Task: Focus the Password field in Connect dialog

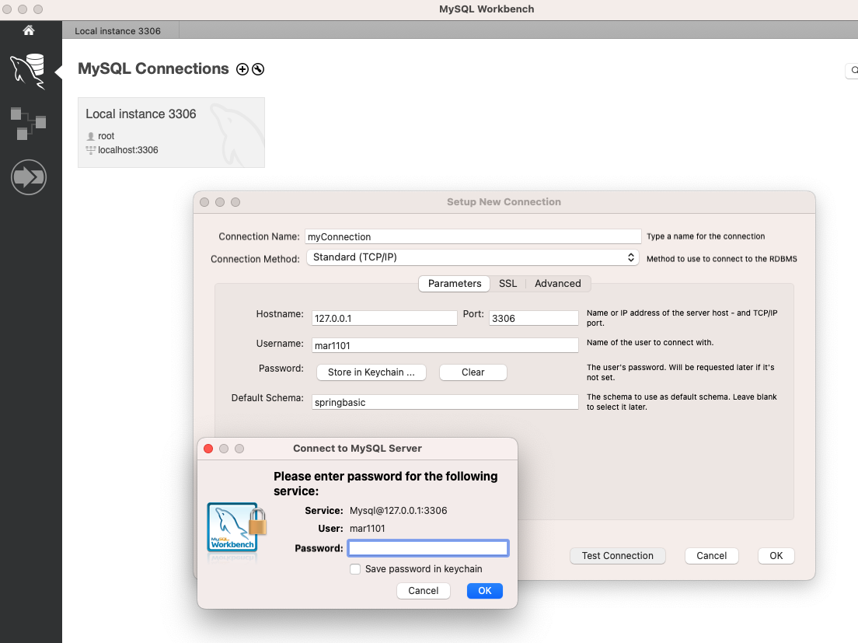Action: point(428,548)
